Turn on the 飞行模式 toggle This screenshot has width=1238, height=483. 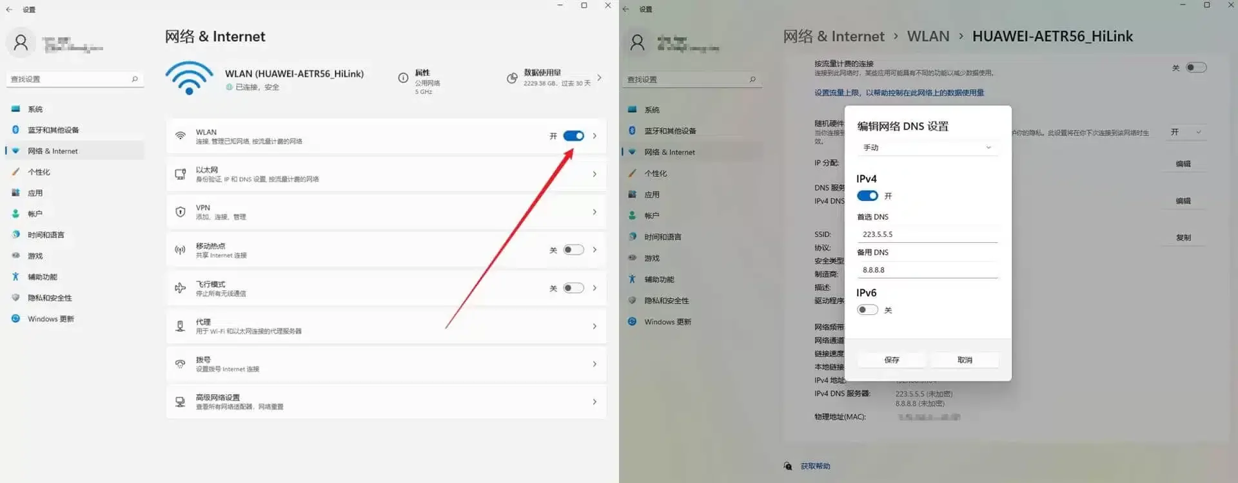(x=573, y=288)
